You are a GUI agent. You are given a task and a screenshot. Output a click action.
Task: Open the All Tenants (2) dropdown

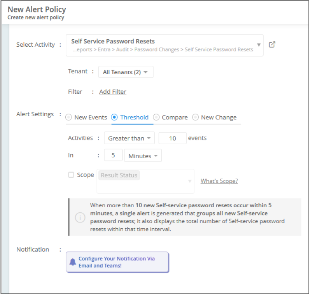pyautogui.click(x=126, y=72)
